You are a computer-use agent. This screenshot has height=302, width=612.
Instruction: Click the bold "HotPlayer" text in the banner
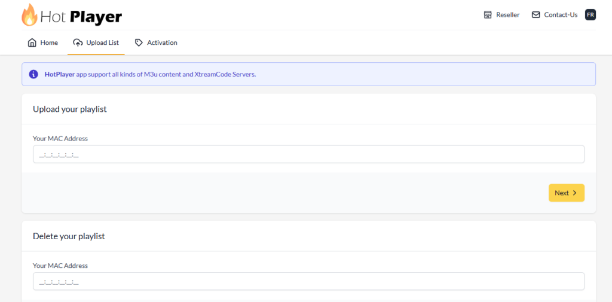click(60, 74)
